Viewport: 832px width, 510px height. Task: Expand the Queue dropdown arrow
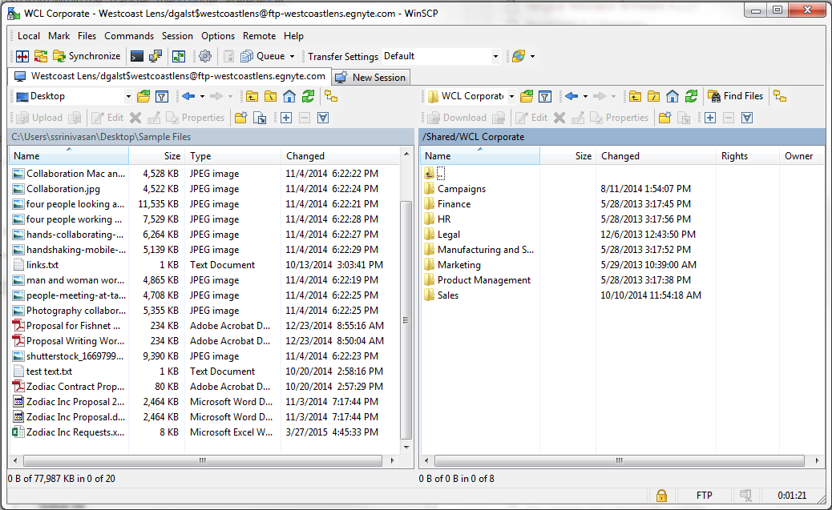292,56
